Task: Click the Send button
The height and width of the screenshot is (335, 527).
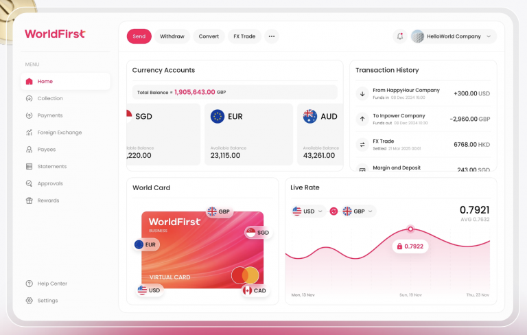Action: coord(139,36)
